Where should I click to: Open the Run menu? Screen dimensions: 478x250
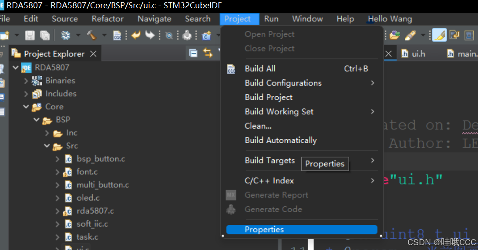coord(271,19)
